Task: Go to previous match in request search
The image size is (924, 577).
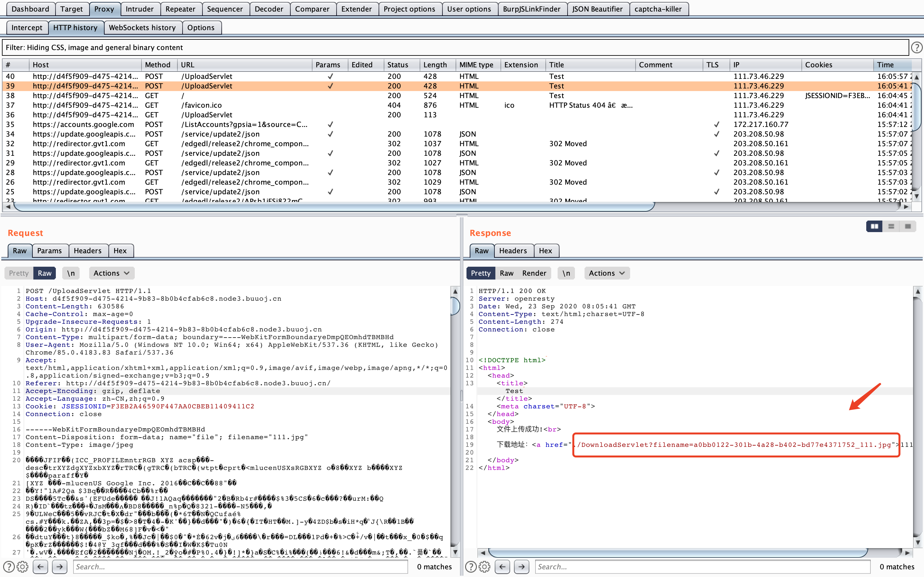Action: (x=40, y=567)
